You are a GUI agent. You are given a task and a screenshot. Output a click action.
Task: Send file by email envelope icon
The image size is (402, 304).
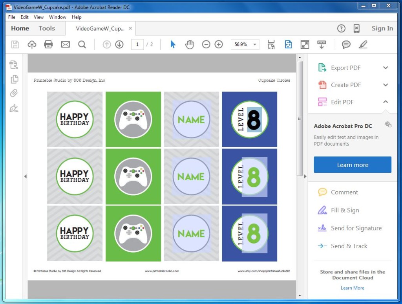pos(66,44)
